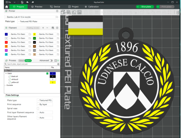Click the Add model cube icon

pyautogui.click(x=63, y=12)
